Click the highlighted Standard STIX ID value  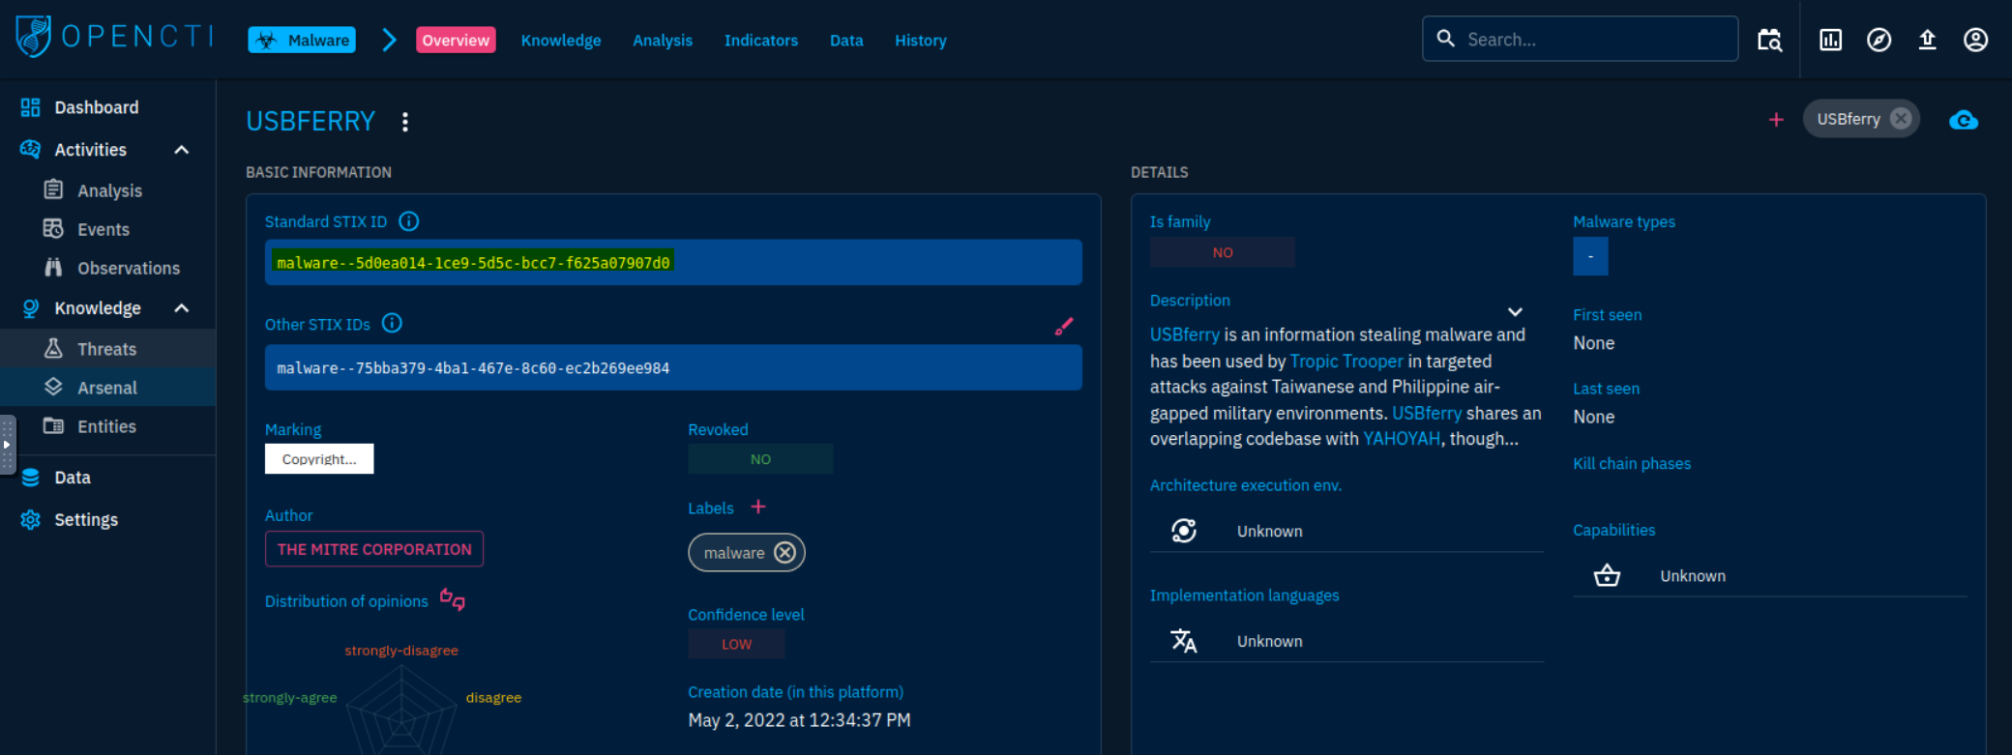click(473, 262)
